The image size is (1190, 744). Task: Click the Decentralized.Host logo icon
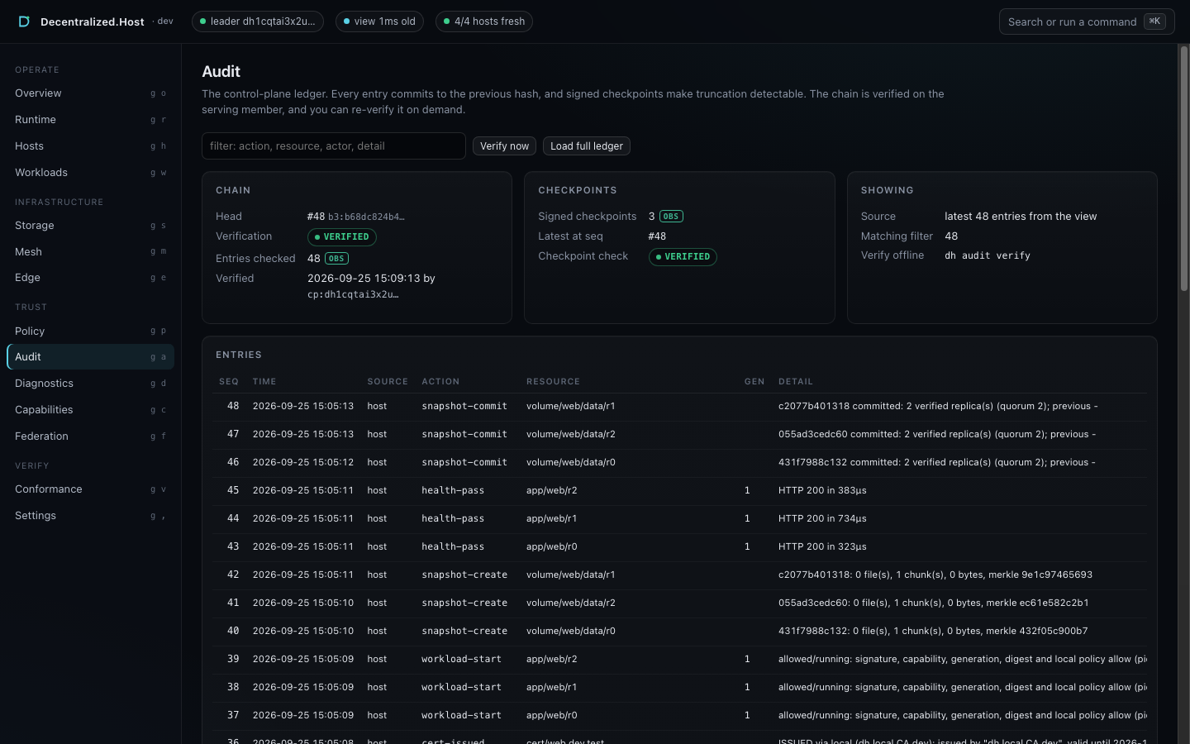pyautogui.click(x=24, y=21)
